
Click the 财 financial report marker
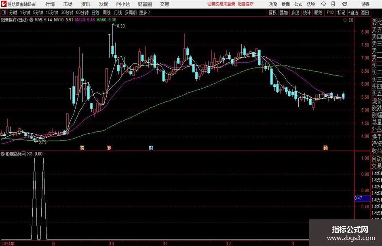(x=151, y=147)
